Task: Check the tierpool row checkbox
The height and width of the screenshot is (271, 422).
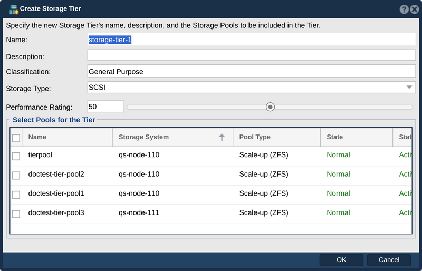Action: pyautogui.click(x=16, y=156)
